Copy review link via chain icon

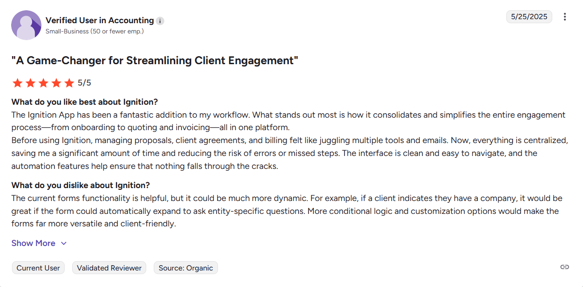click(565, 267)
